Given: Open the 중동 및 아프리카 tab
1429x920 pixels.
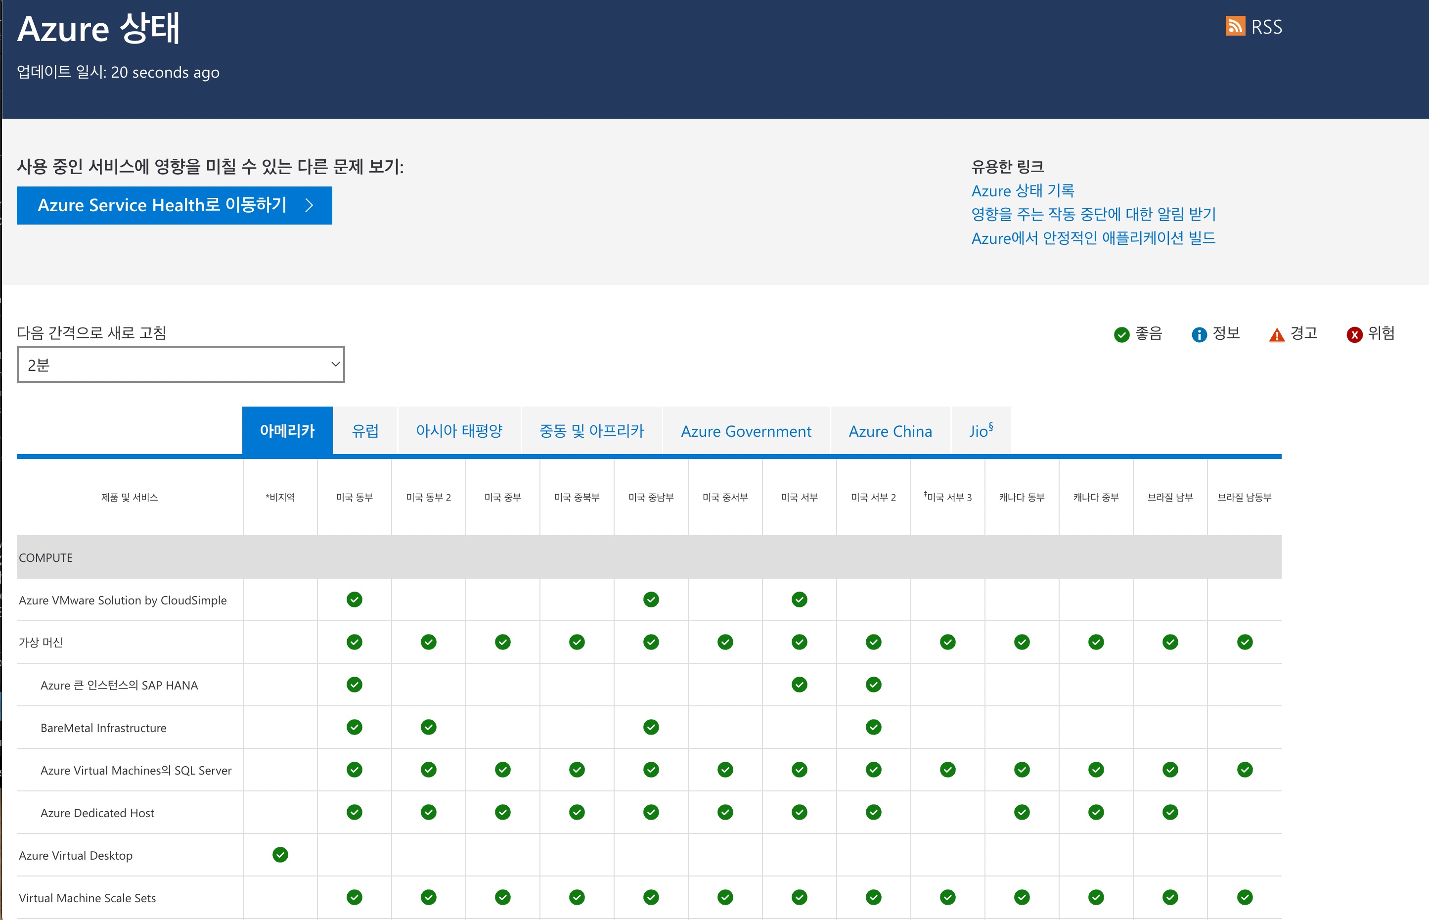Looking at the screenshot, I should [x=591, y=431].
